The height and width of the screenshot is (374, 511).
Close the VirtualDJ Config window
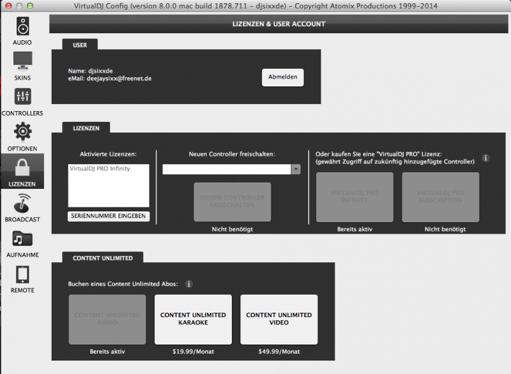click(x=9, y=6)
